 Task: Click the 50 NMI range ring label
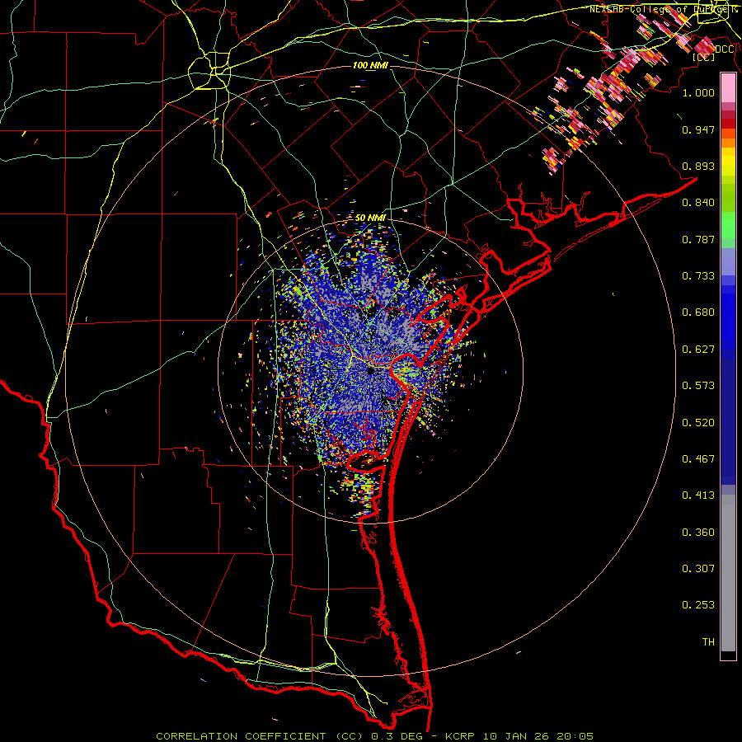(x=370, y=218)
